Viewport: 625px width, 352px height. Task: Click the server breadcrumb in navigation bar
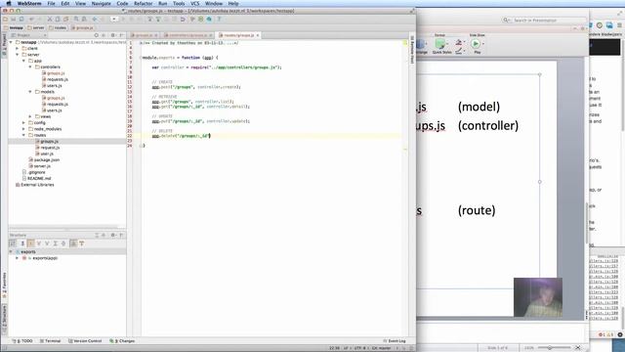tap(36, 28)
